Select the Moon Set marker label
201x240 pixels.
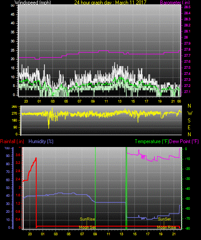click(87, 227)
